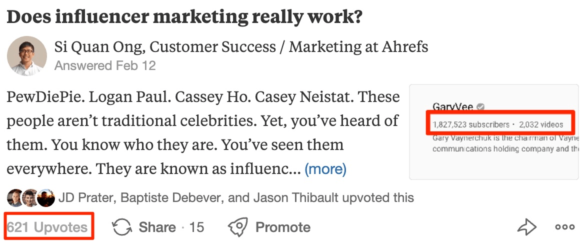
Task: Open the three-dot more options menu
Action: coord(564,227)
